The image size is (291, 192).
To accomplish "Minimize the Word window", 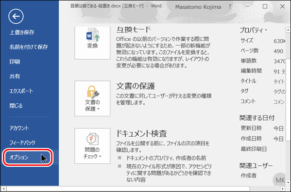I will [247, 6].
